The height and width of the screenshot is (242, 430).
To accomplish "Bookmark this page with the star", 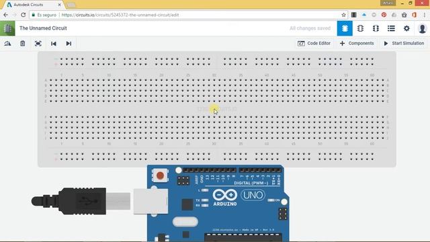I will point(343,15).
